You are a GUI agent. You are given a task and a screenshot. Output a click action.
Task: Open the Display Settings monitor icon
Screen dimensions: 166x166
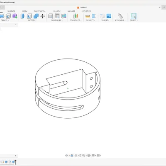tap(89, 156)
